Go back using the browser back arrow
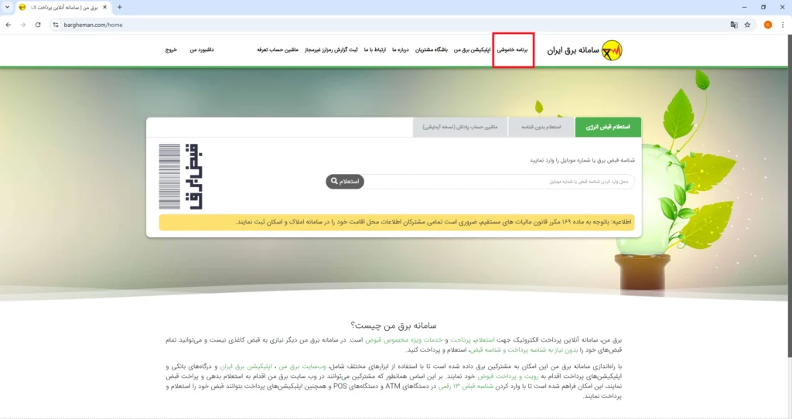 [9, 25]
